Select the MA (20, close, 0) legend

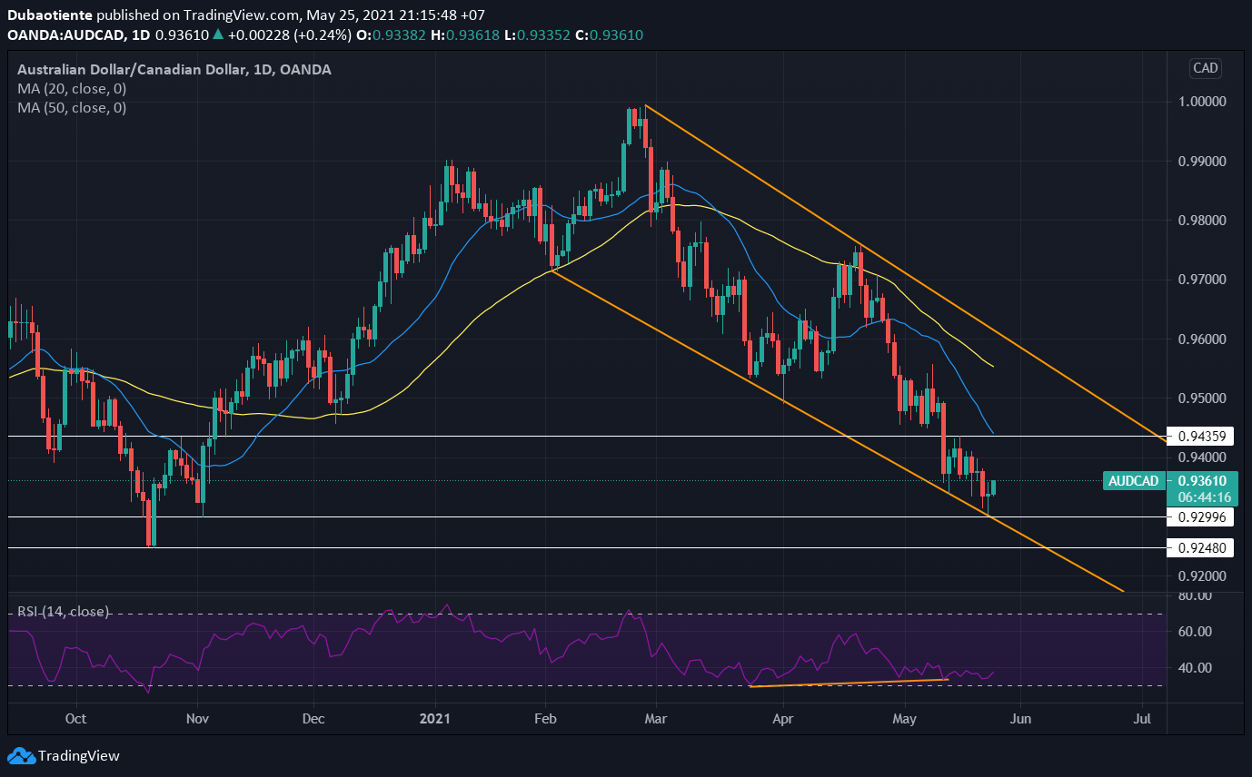[x=72, y=89]
